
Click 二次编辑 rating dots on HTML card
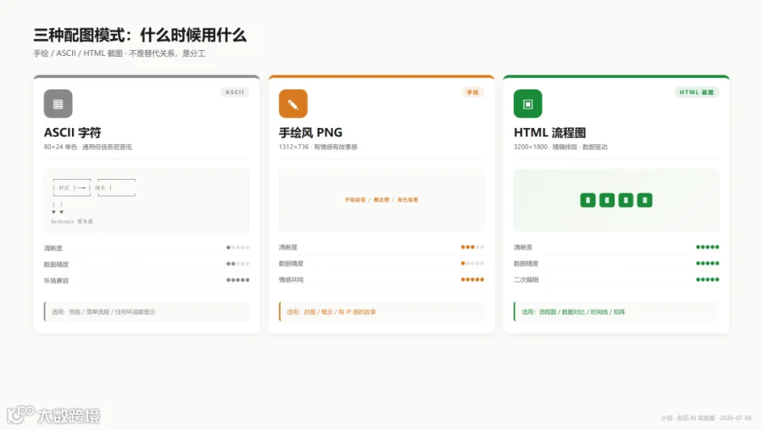708,280
